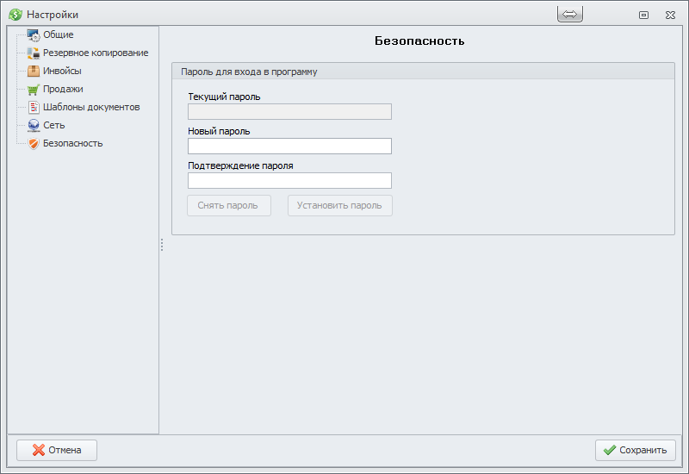Click the Общие settings icon
Screen dimensions: 689x474
coord(34,35)
